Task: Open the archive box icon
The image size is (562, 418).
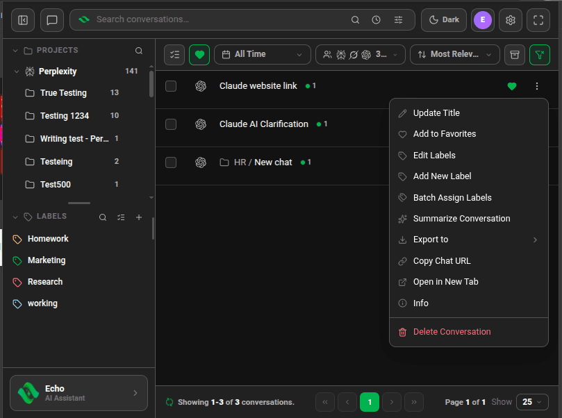Action: coord(515,55)
